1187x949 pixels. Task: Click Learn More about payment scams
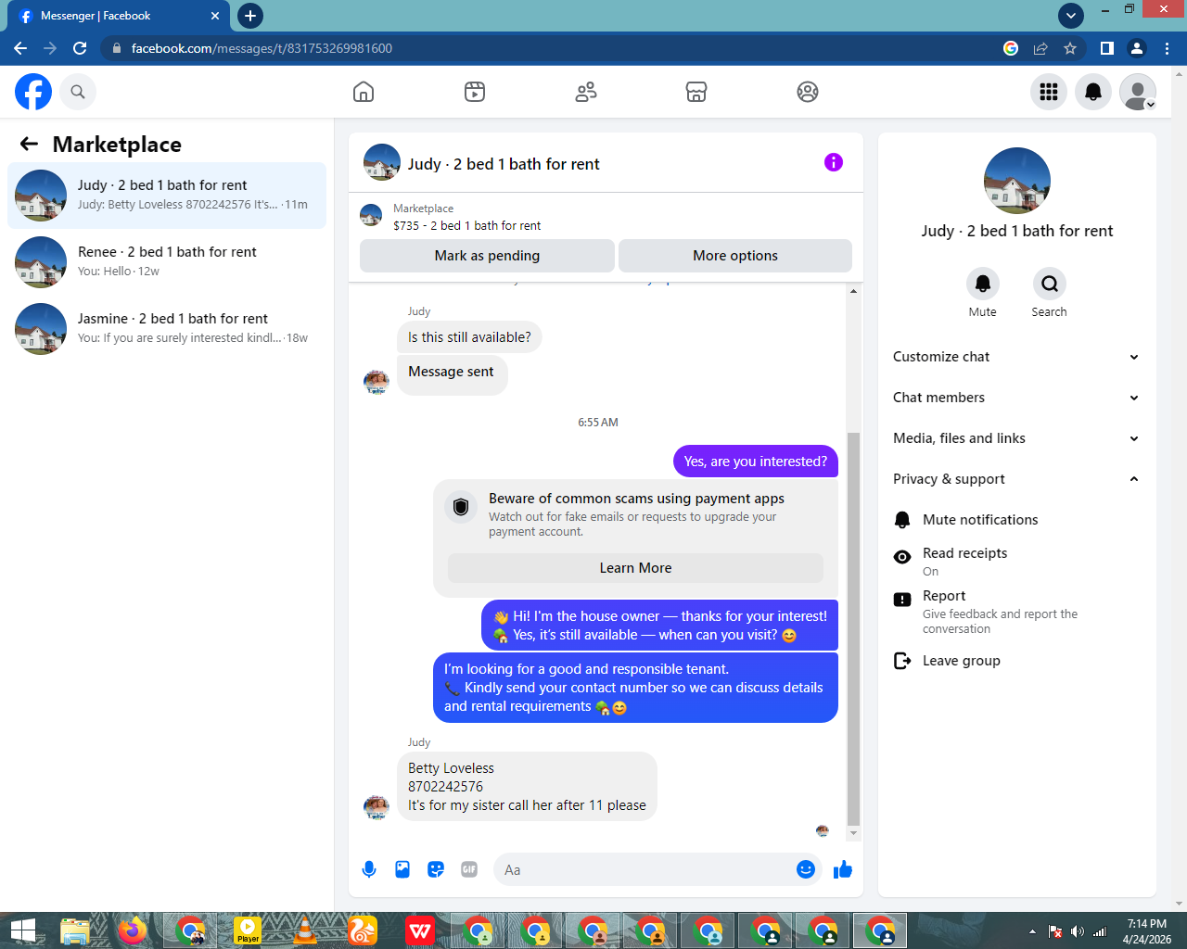[635, 568]
